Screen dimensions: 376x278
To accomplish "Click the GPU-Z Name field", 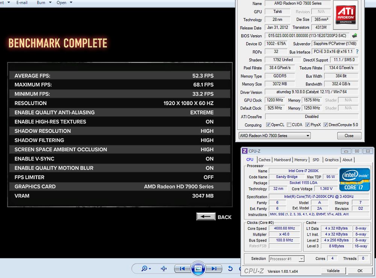I will click(x=298, y=3).
